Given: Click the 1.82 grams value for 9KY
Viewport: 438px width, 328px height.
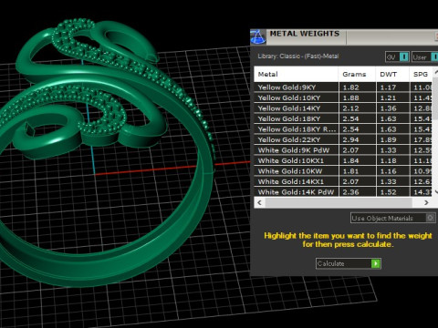Looking at the screenshot, I should tap(350, 87).
